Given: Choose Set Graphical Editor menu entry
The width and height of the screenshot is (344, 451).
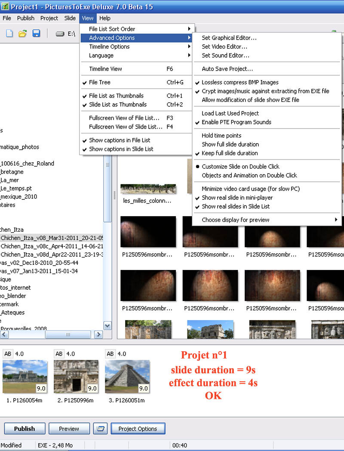Looking at the screenshot, I should point(229,38).
